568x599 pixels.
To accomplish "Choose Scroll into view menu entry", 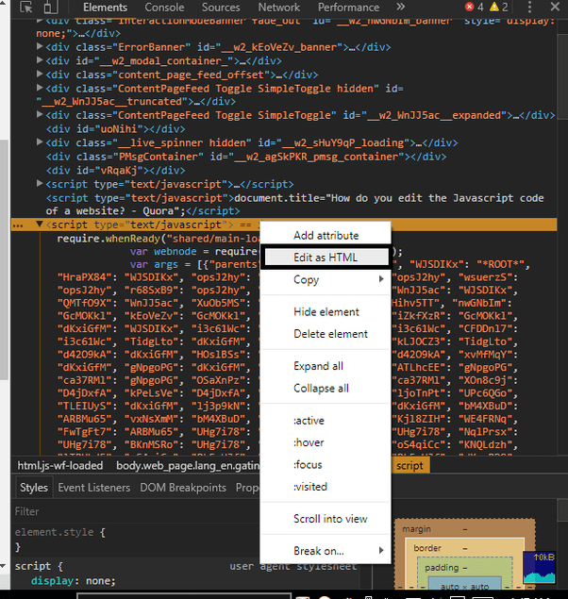I will tap(326, 519).
